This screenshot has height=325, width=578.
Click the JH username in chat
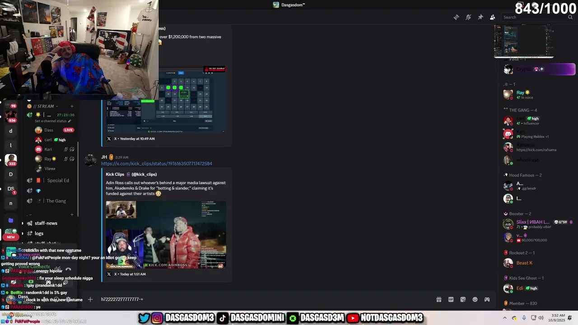(104, 157)
